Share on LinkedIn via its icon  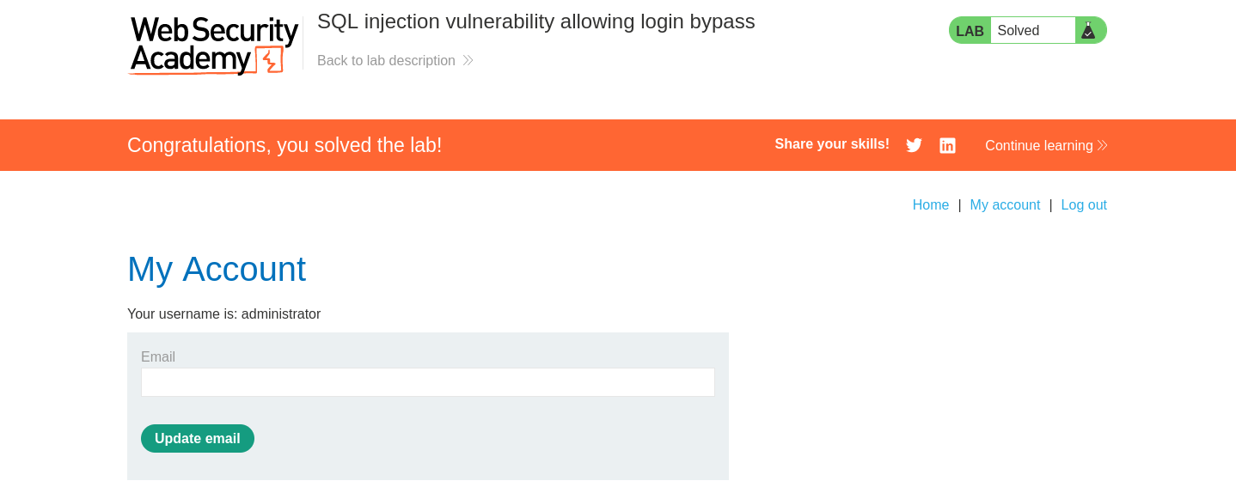[x=947, y=145]
